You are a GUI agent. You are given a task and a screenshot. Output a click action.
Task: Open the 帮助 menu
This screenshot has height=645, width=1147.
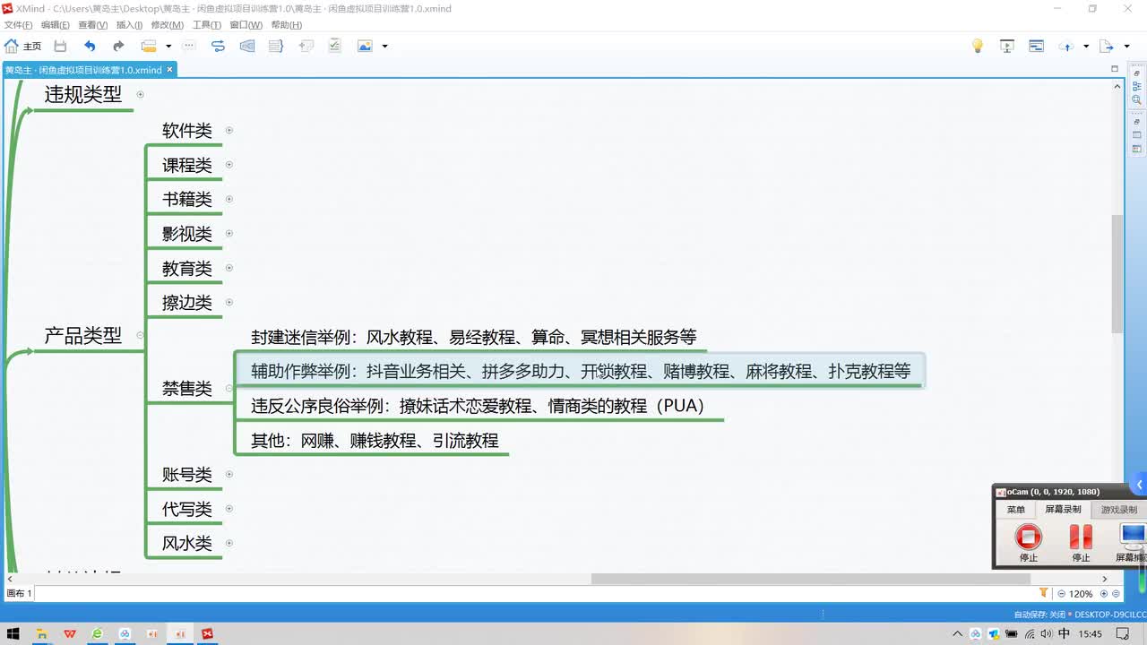(287, 25)
